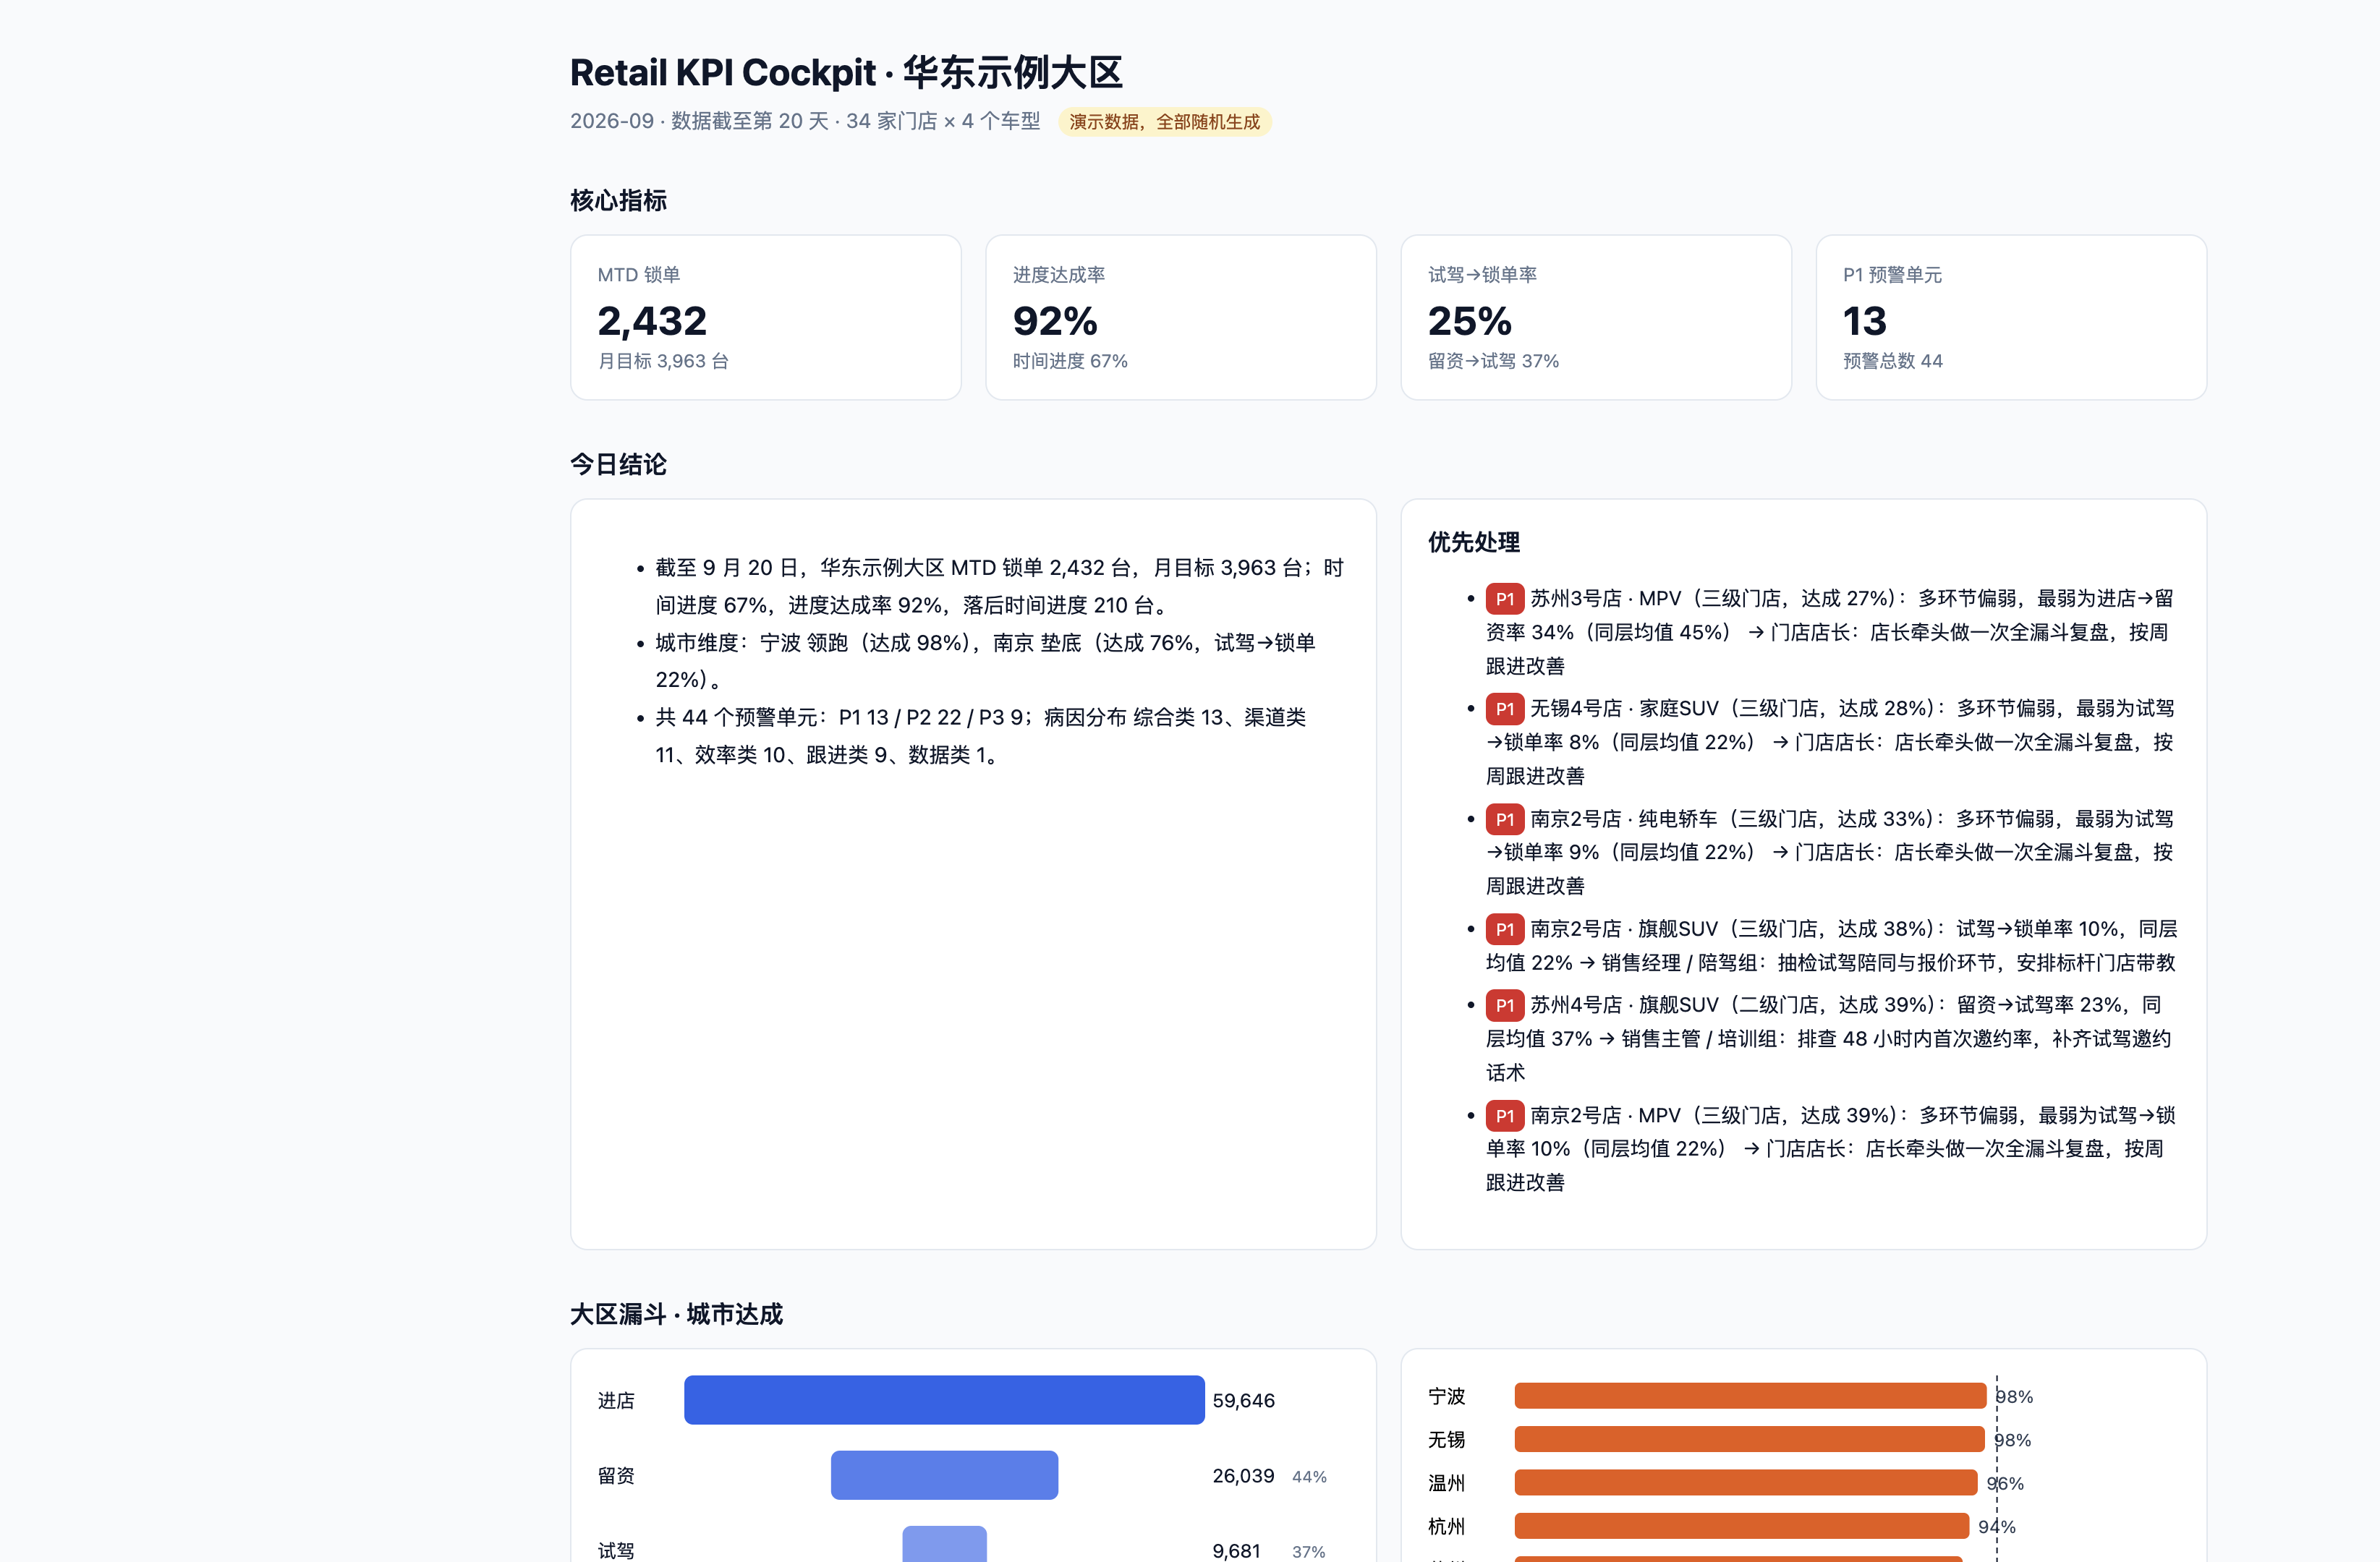Click P1 badge of 无锡4号店 · 家庭SUV
Viewport: 2380px width, 1562px height.
(1504, 709)
